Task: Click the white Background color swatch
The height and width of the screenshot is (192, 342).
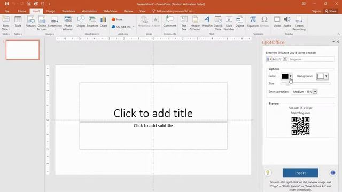Action: pyautogui.click(x=321, y=76)
